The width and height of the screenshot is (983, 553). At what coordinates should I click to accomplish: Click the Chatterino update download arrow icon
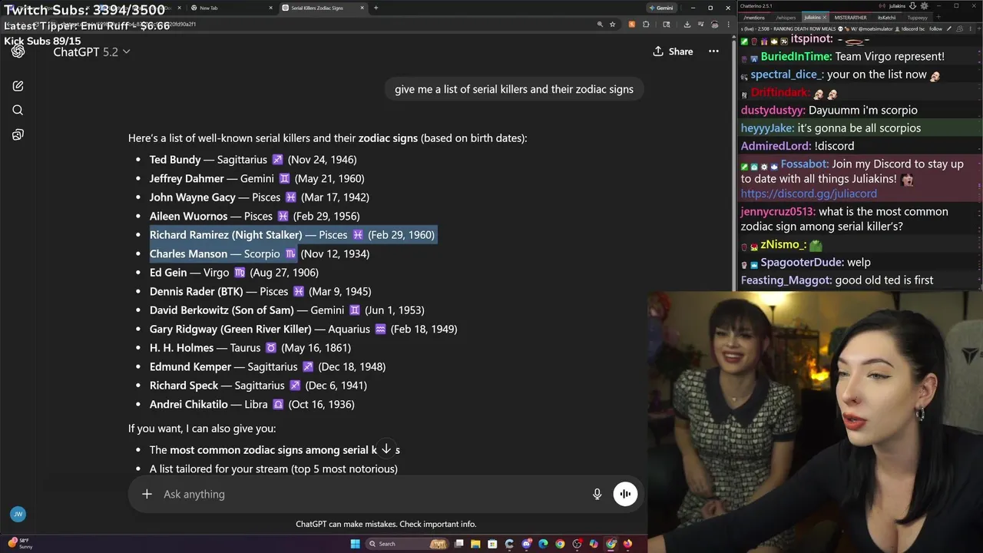click(912, 6)
